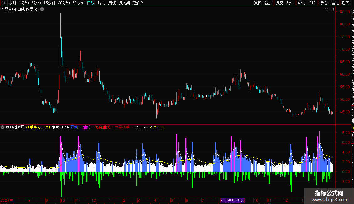Switch to 周线 weekly chart
Image resolution: width=354 pixels, height=204 pixels.
102,3
